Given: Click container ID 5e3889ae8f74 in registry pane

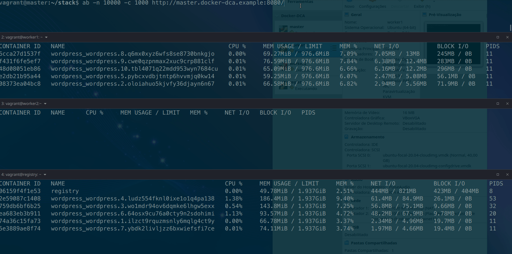Looking at the screenshot, I should click(x=20, y=229).
